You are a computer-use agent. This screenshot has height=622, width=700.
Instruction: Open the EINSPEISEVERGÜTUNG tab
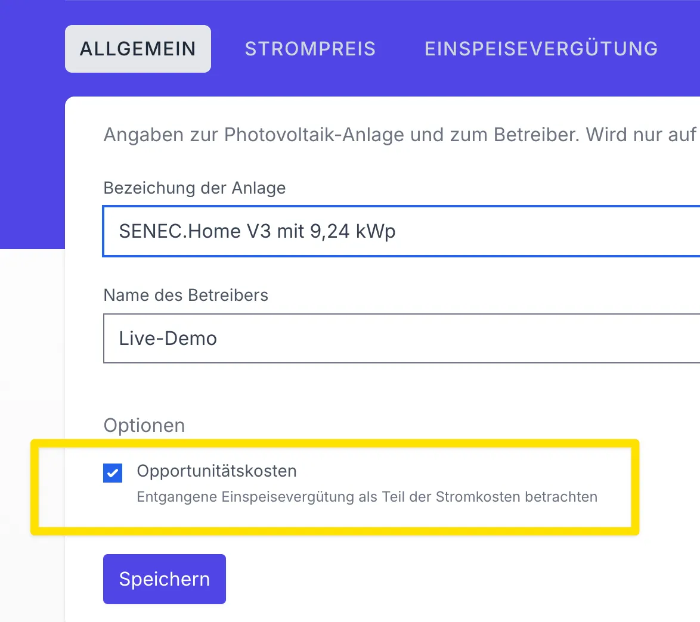click(541, 49)
